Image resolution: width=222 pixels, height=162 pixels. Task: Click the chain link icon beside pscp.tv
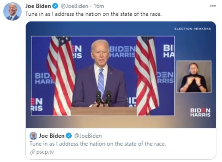[32, 152]
